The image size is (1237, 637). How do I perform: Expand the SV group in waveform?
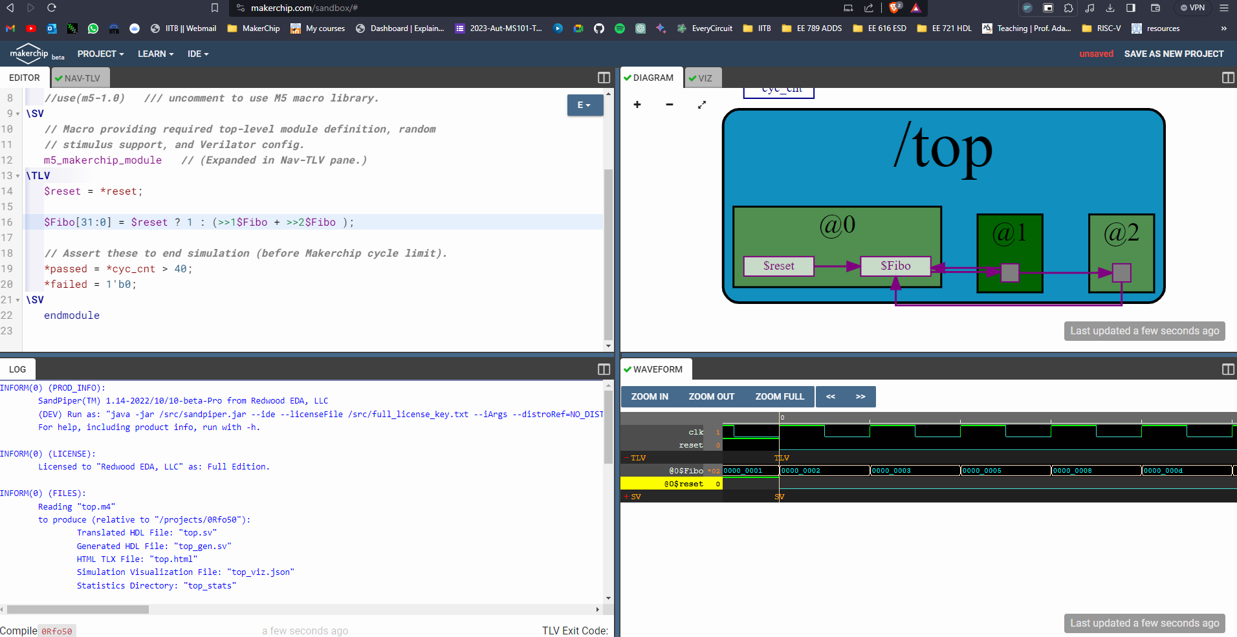click(626, 497)
